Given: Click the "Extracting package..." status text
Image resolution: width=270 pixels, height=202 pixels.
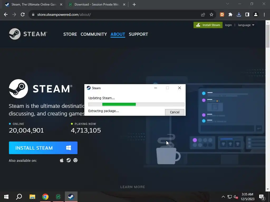Looking at the screenshot, I should [103, 111].
